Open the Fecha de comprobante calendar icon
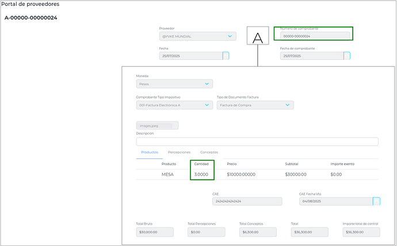 click(x=347, y=56)
